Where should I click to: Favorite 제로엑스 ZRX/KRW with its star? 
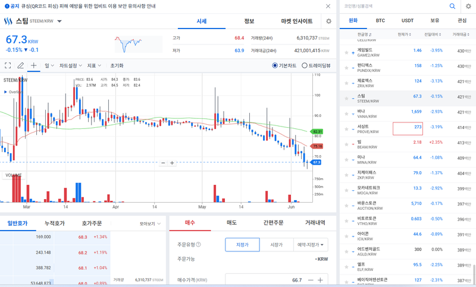tap(346, 83)
